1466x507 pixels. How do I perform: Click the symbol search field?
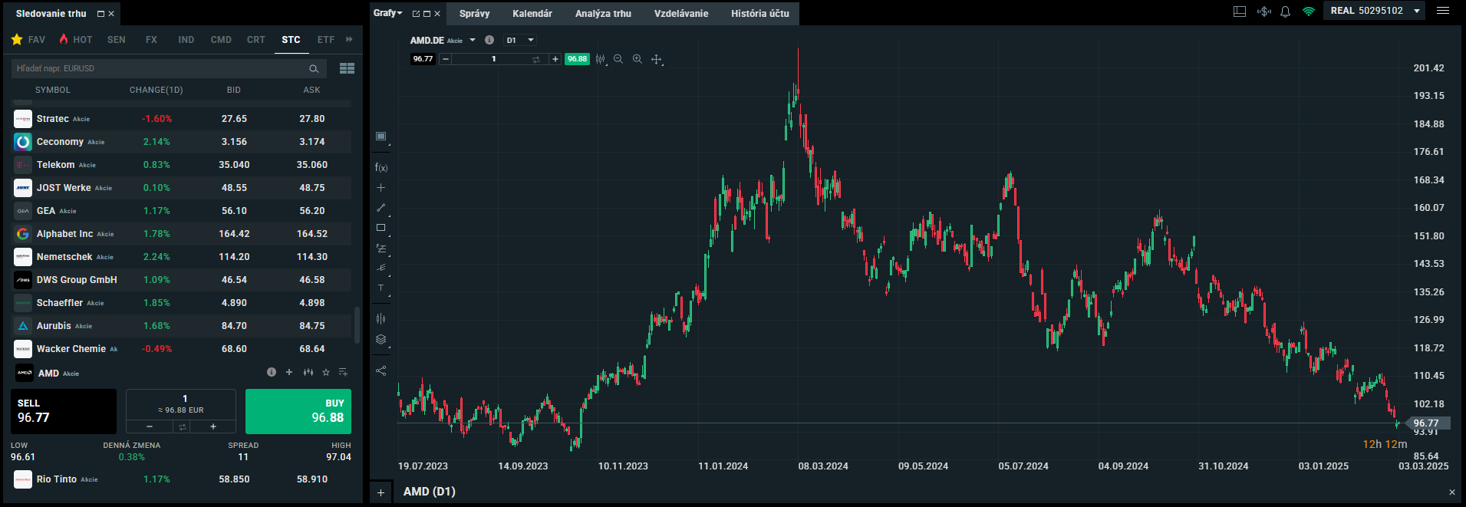point(160,68)
